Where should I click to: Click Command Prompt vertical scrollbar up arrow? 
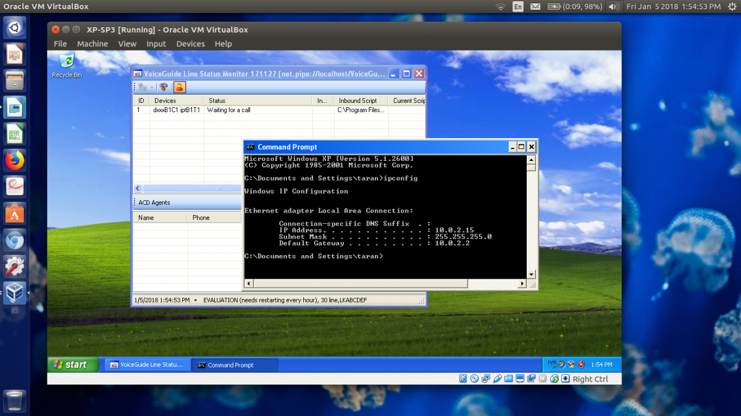(531, 158)
